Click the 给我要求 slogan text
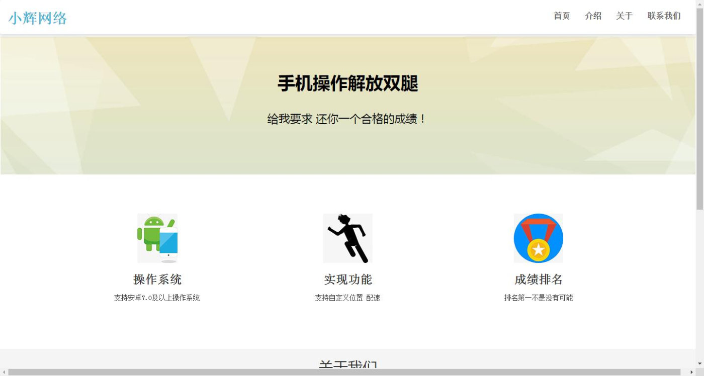The height and width of the screenshot is (376, 704). (348, 119)
